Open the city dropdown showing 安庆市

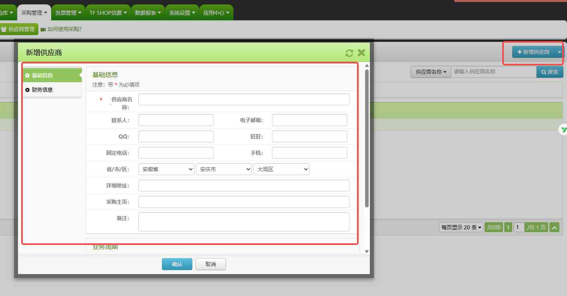click(224, 169)
